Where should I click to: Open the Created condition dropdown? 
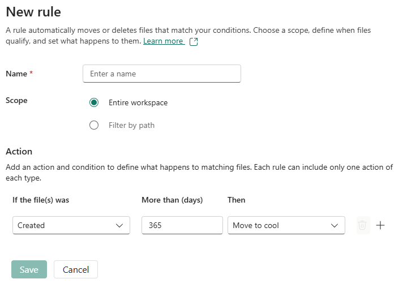tap(71, 225)
